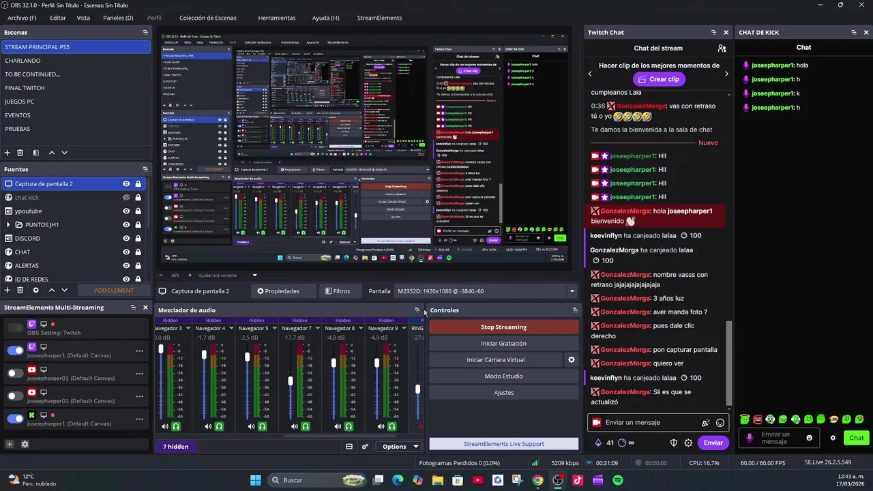Open Kick chat settings gear icon
873x491 pixels.
833,438
